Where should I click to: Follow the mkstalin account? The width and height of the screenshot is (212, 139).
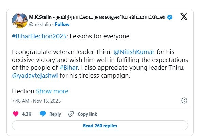tap(62, 24)
